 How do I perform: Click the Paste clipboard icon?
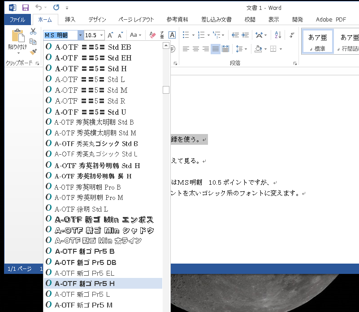pos(18,35)
